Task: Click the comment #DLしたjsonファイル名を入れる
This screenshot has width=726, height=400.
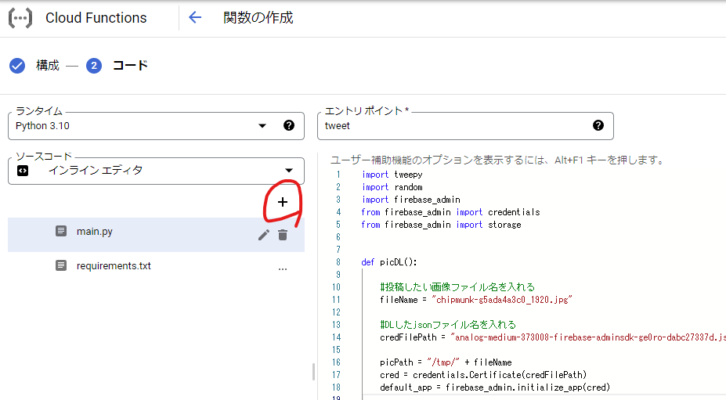Action: [448, 325]
